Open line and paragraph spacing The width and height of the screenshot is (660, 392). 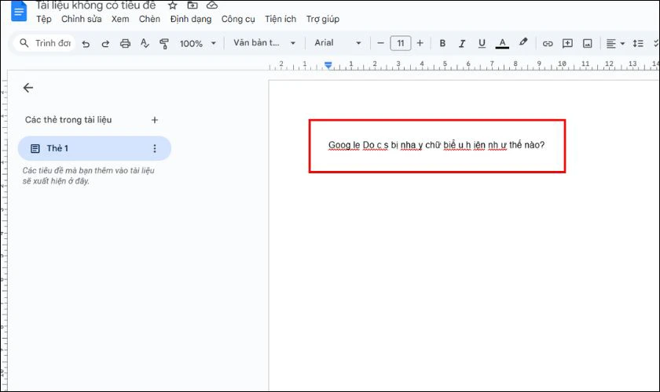(x=638, y=43)
